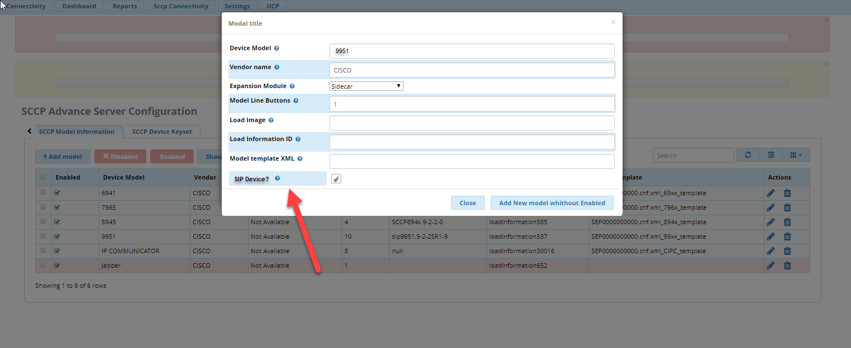Click the Load Image input field

(472, 123)
